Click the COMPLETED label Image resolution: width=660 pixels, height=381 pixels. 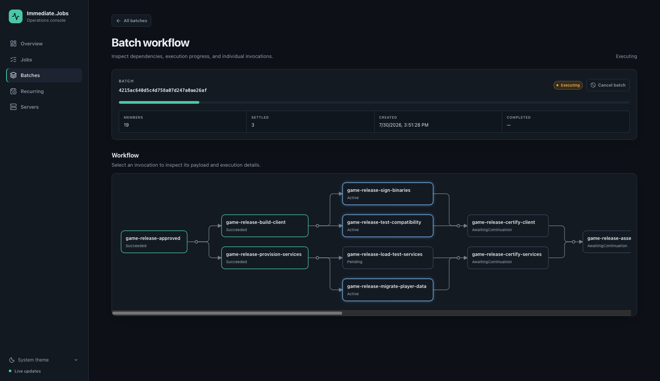(519, 117)
